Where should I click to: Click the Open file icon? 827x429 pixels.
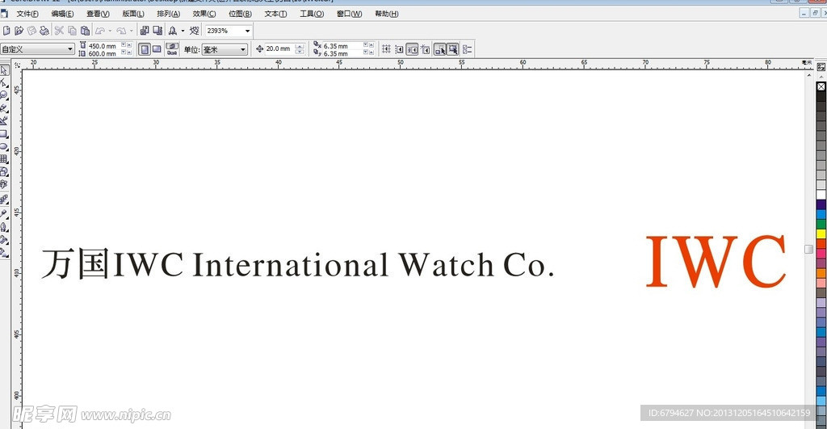pos(19,31)
